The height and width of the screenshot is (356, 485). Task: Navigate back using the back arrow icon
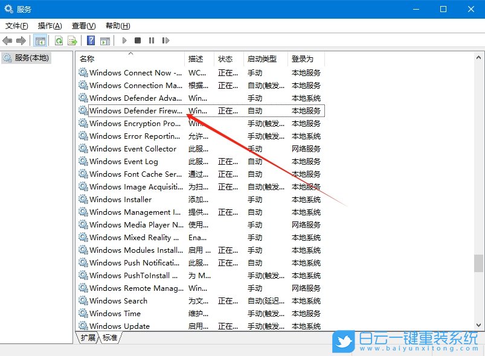[7, 40]
